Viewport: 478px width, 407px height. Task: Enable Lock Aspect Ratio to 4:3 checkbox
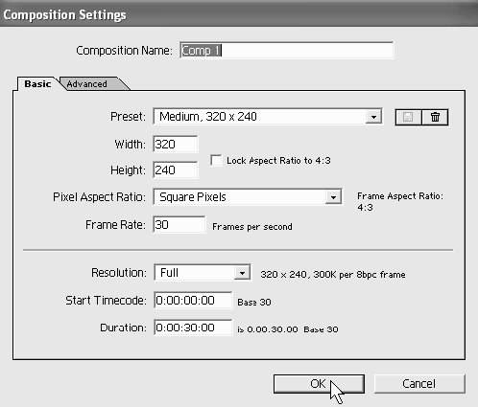coord(216,160)
